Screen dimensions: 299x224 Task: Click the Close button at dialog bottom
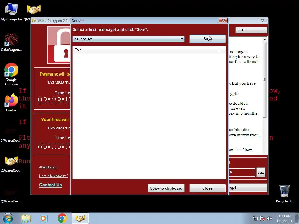[x=207, y=188]
